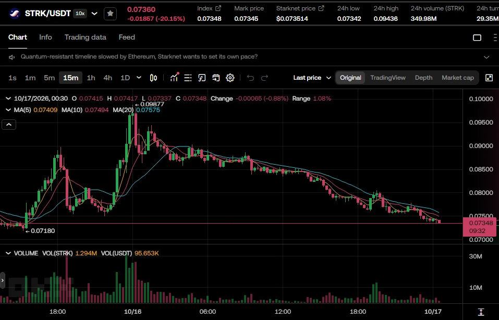499x320 pixels.
Task: Open the STRK/USDT pair selector chevron
Action: [94, 14]
